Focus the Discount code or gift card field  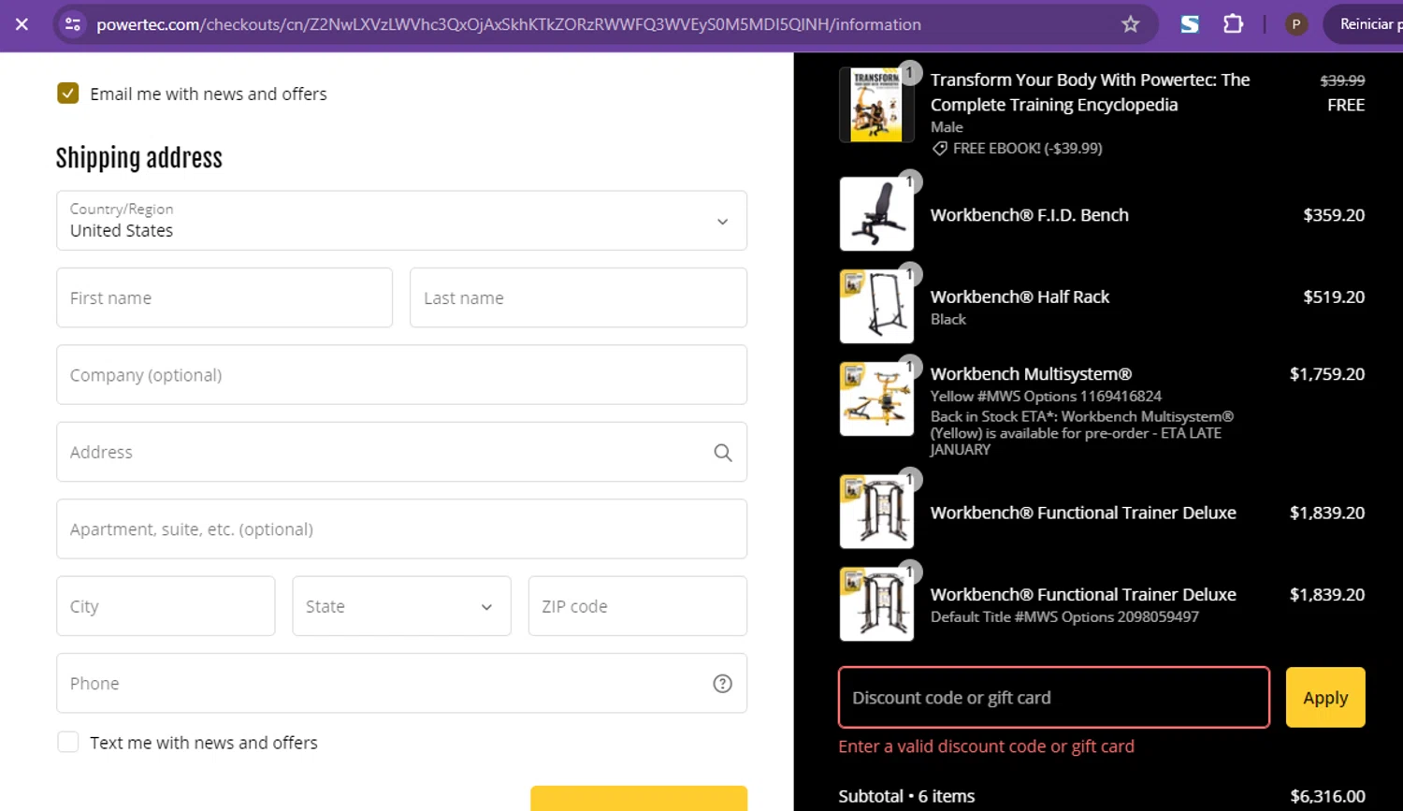tap(1054, 698)
